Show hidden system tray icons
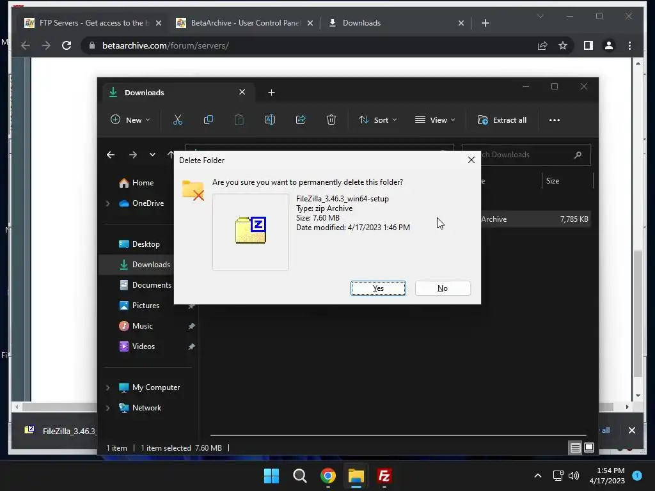The width and height of the screenshot is (655, 491). (537, 476)
